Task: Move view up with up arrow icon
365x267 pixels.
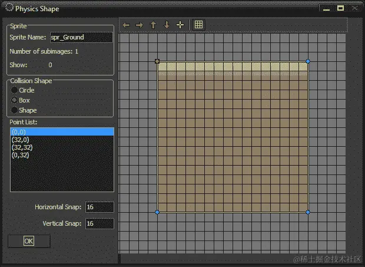Action: pos(153,25)
